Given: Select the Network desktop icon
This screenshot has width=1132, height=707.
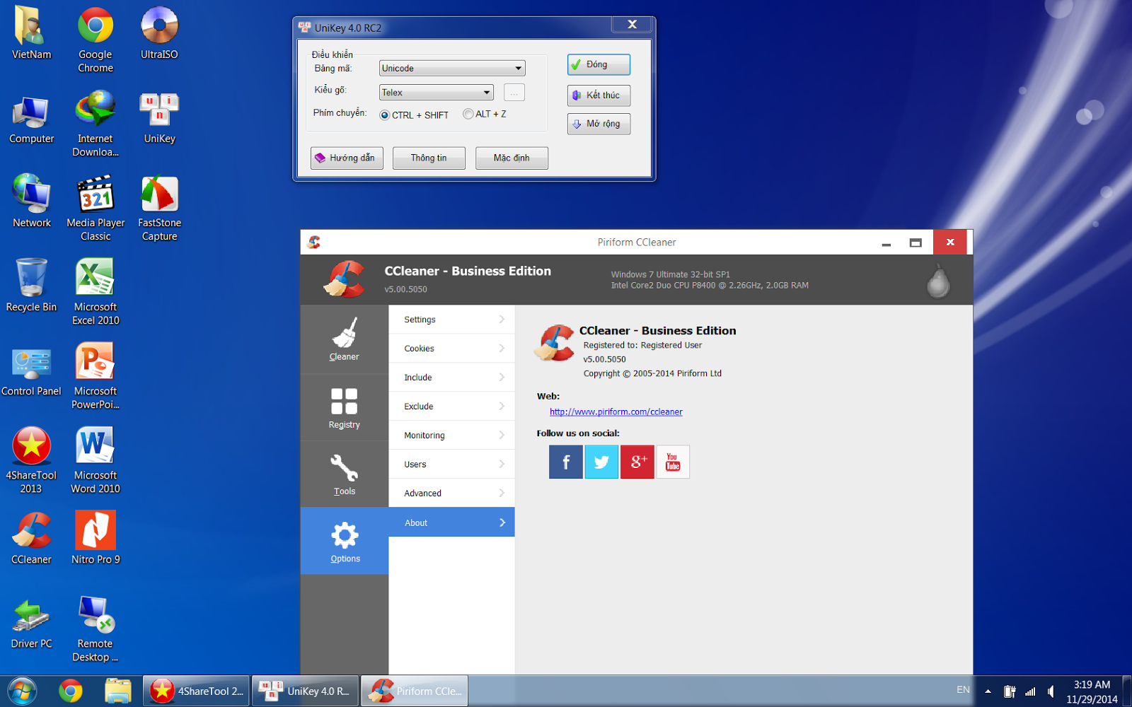Looking at the screenshot, I should (x=31, y=201).
